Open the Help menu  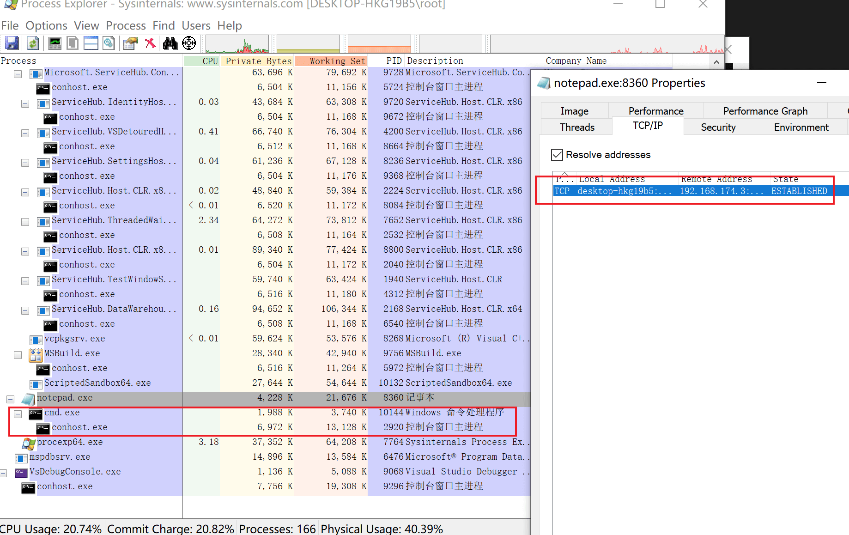pos(230,25)
